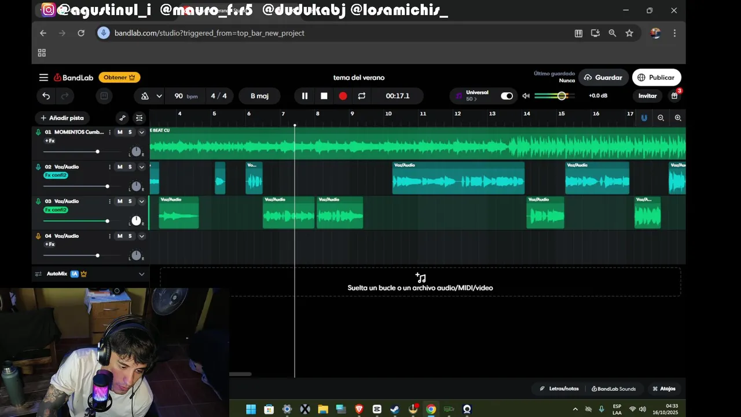Open options menu for track 03
This screenshot has width=741, height=417.
[109, 202]
